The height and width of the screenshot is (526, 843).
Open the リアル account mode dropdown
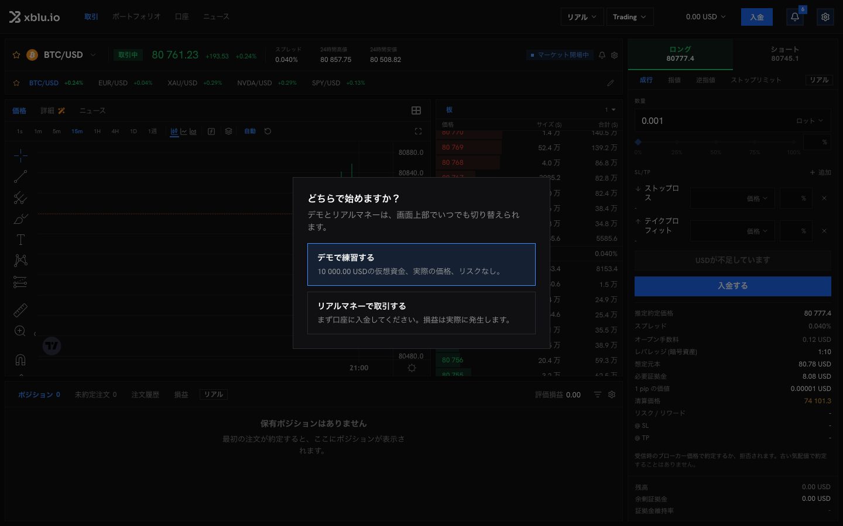[582, 17]
